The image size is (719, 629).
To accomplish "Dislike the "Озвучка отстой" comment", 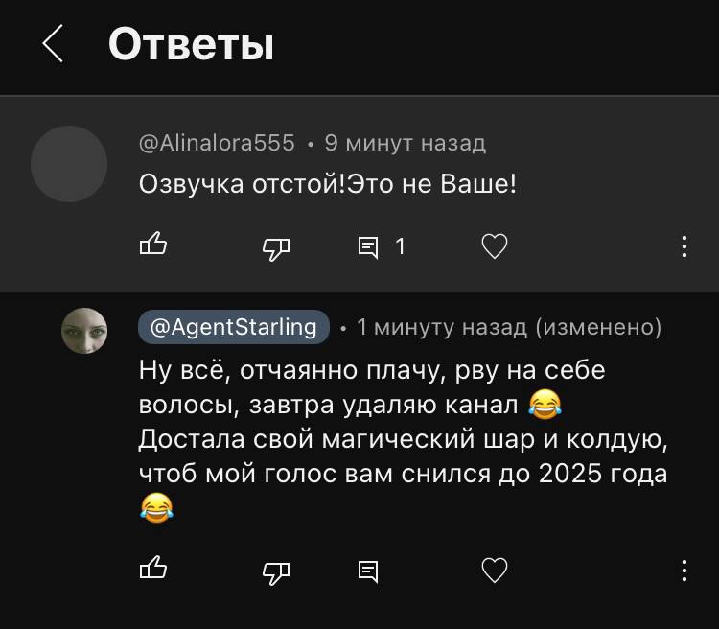I will tap(276, 247).
